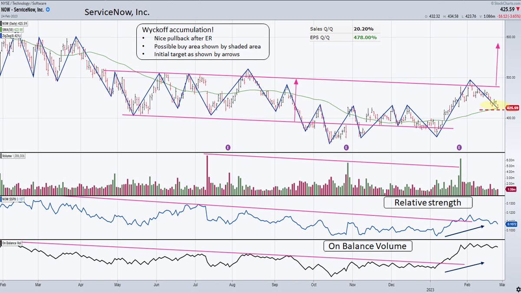Screen dimensions: 521x293
Task: Click the 'Apr' label on the time axis
Action: pos(81,285)
